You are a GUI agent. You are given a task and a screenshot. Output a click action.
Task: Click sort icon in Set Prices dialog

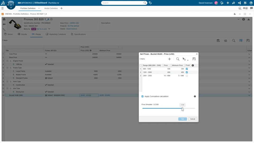[x=194, y=59]
